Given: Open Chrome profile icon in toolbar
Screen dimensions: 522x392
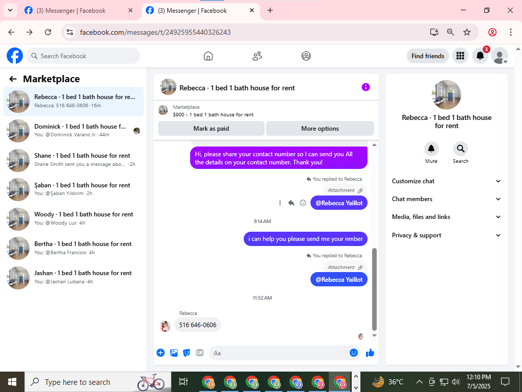Looking at the screenshot, I should coord(492,32).
